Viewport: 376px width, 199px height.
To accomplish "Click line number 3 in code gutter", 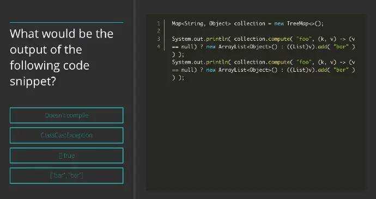I will point(159,39).
